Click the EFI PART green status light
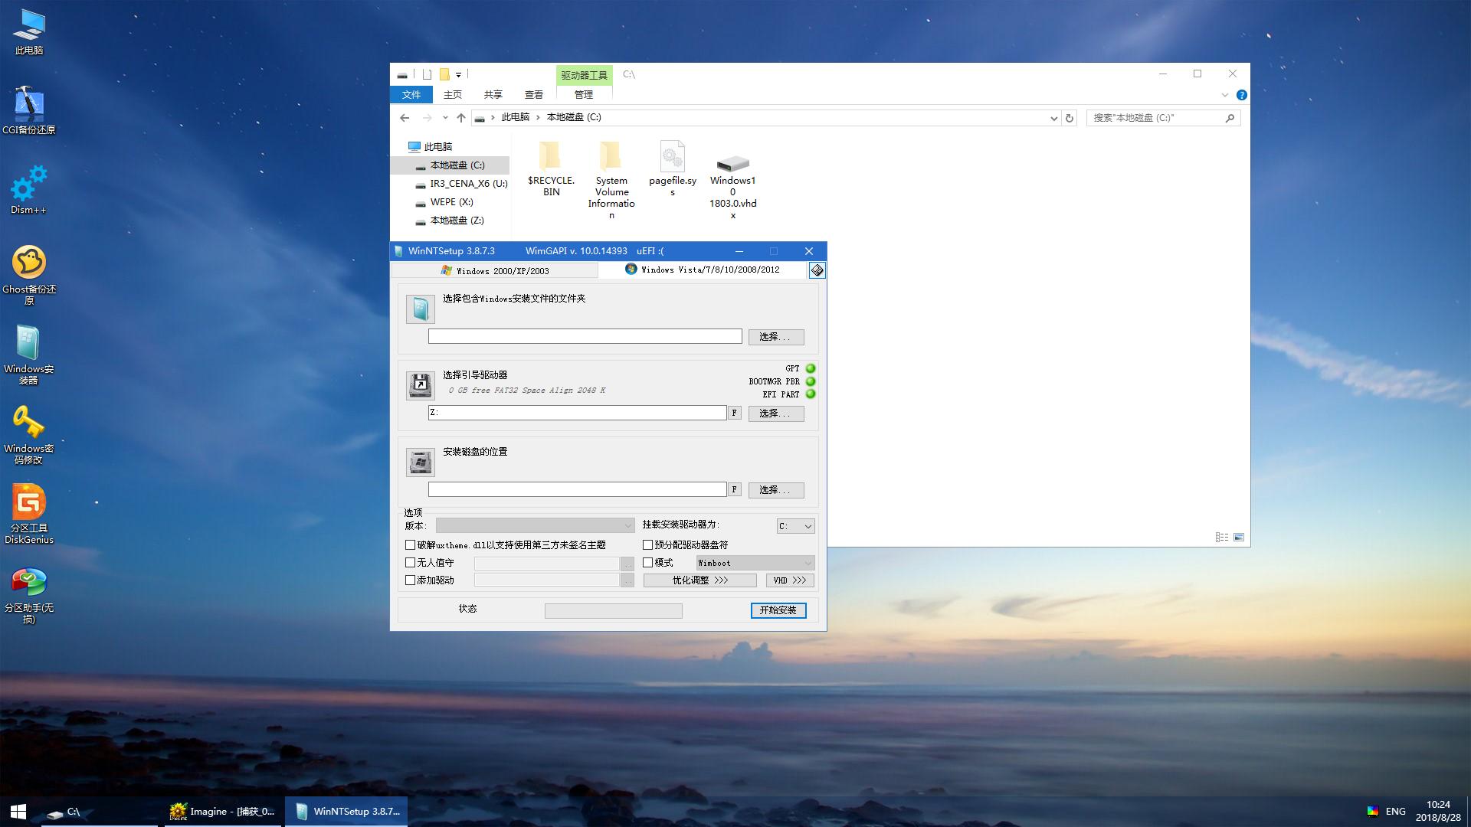The height and width of the screenshot is (827, 1471). click(x=811, y=394)
